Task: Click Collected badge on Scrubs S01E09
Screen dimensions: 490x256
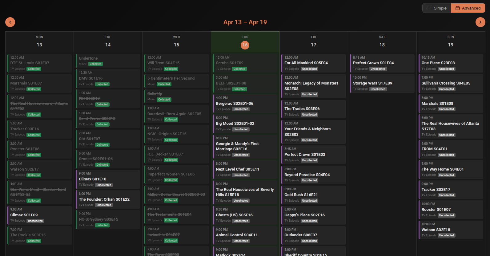Action: (x=239, y=69)
